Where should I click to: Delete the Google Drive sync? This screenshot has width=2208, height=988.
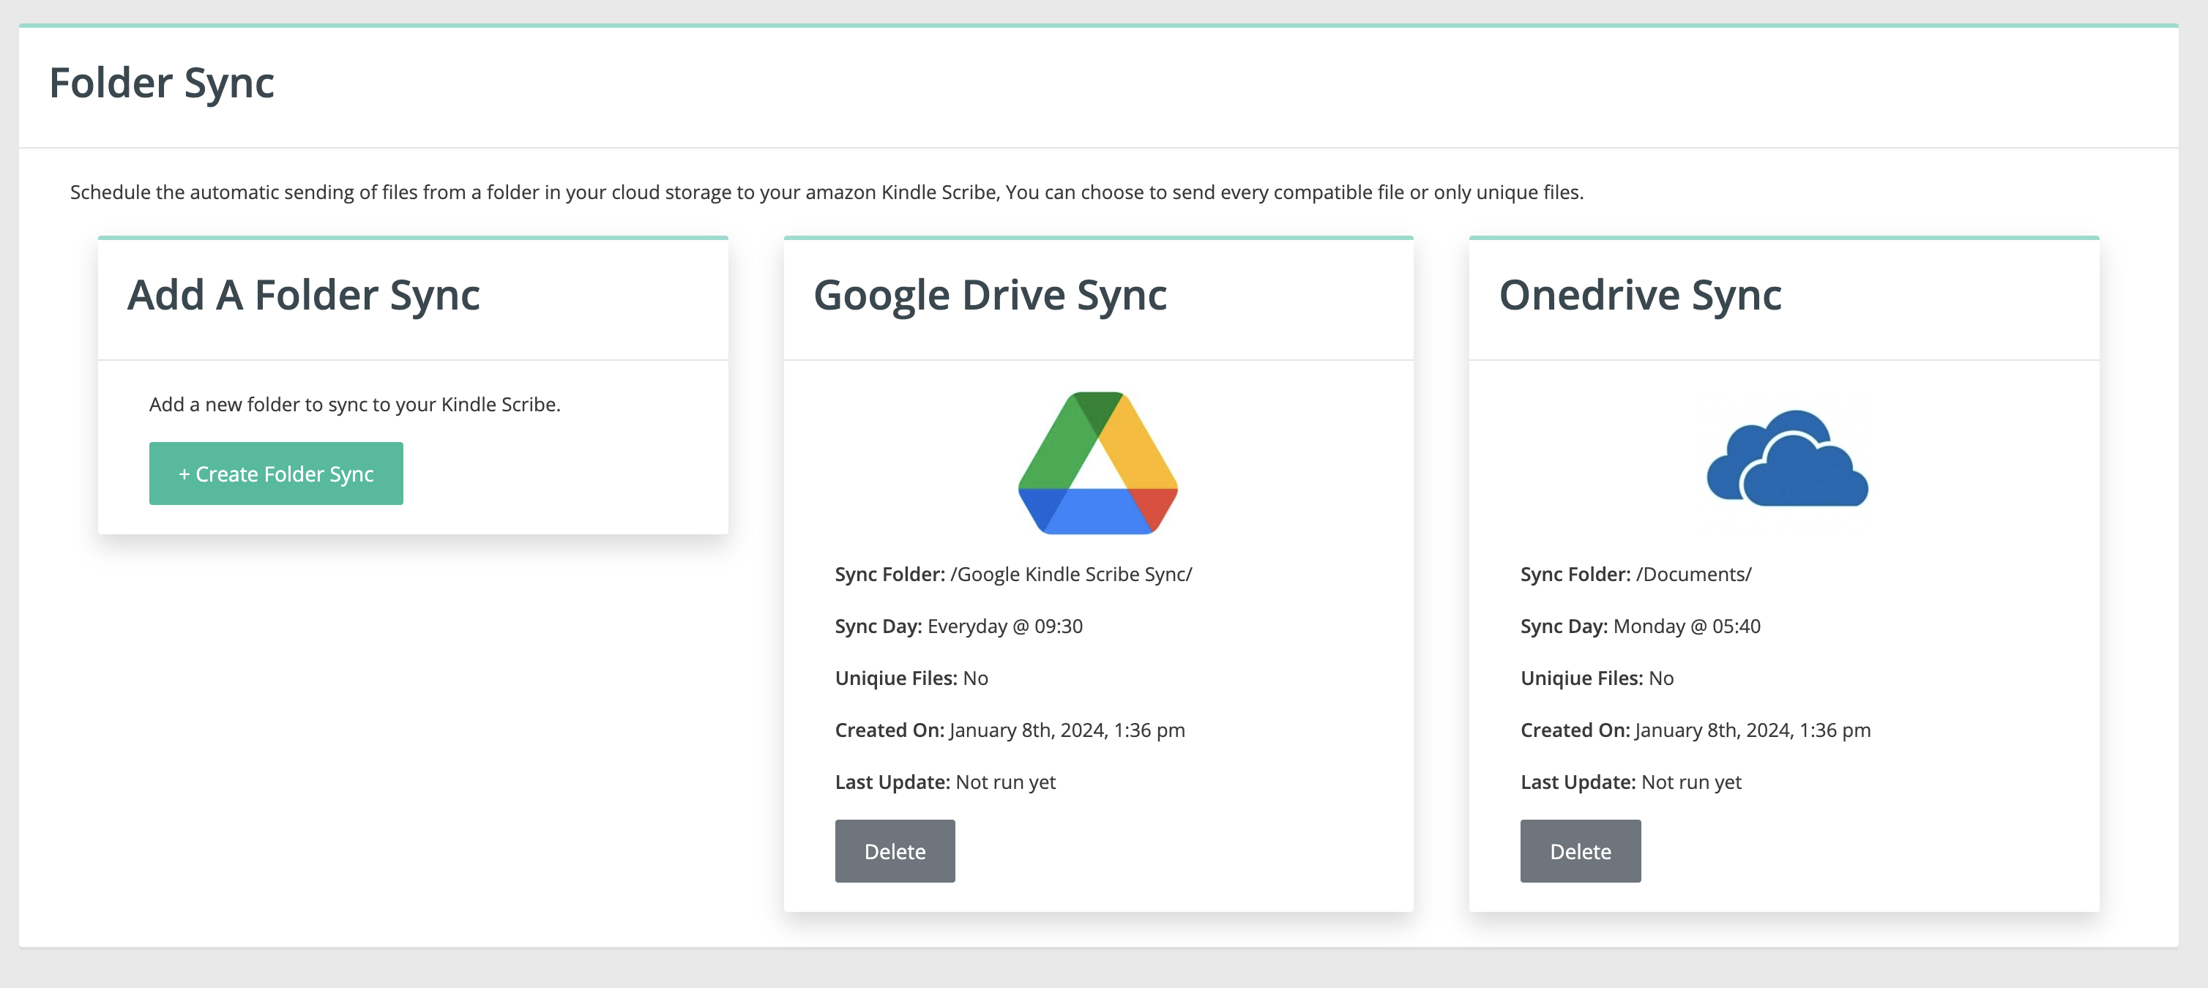(895, 851)
